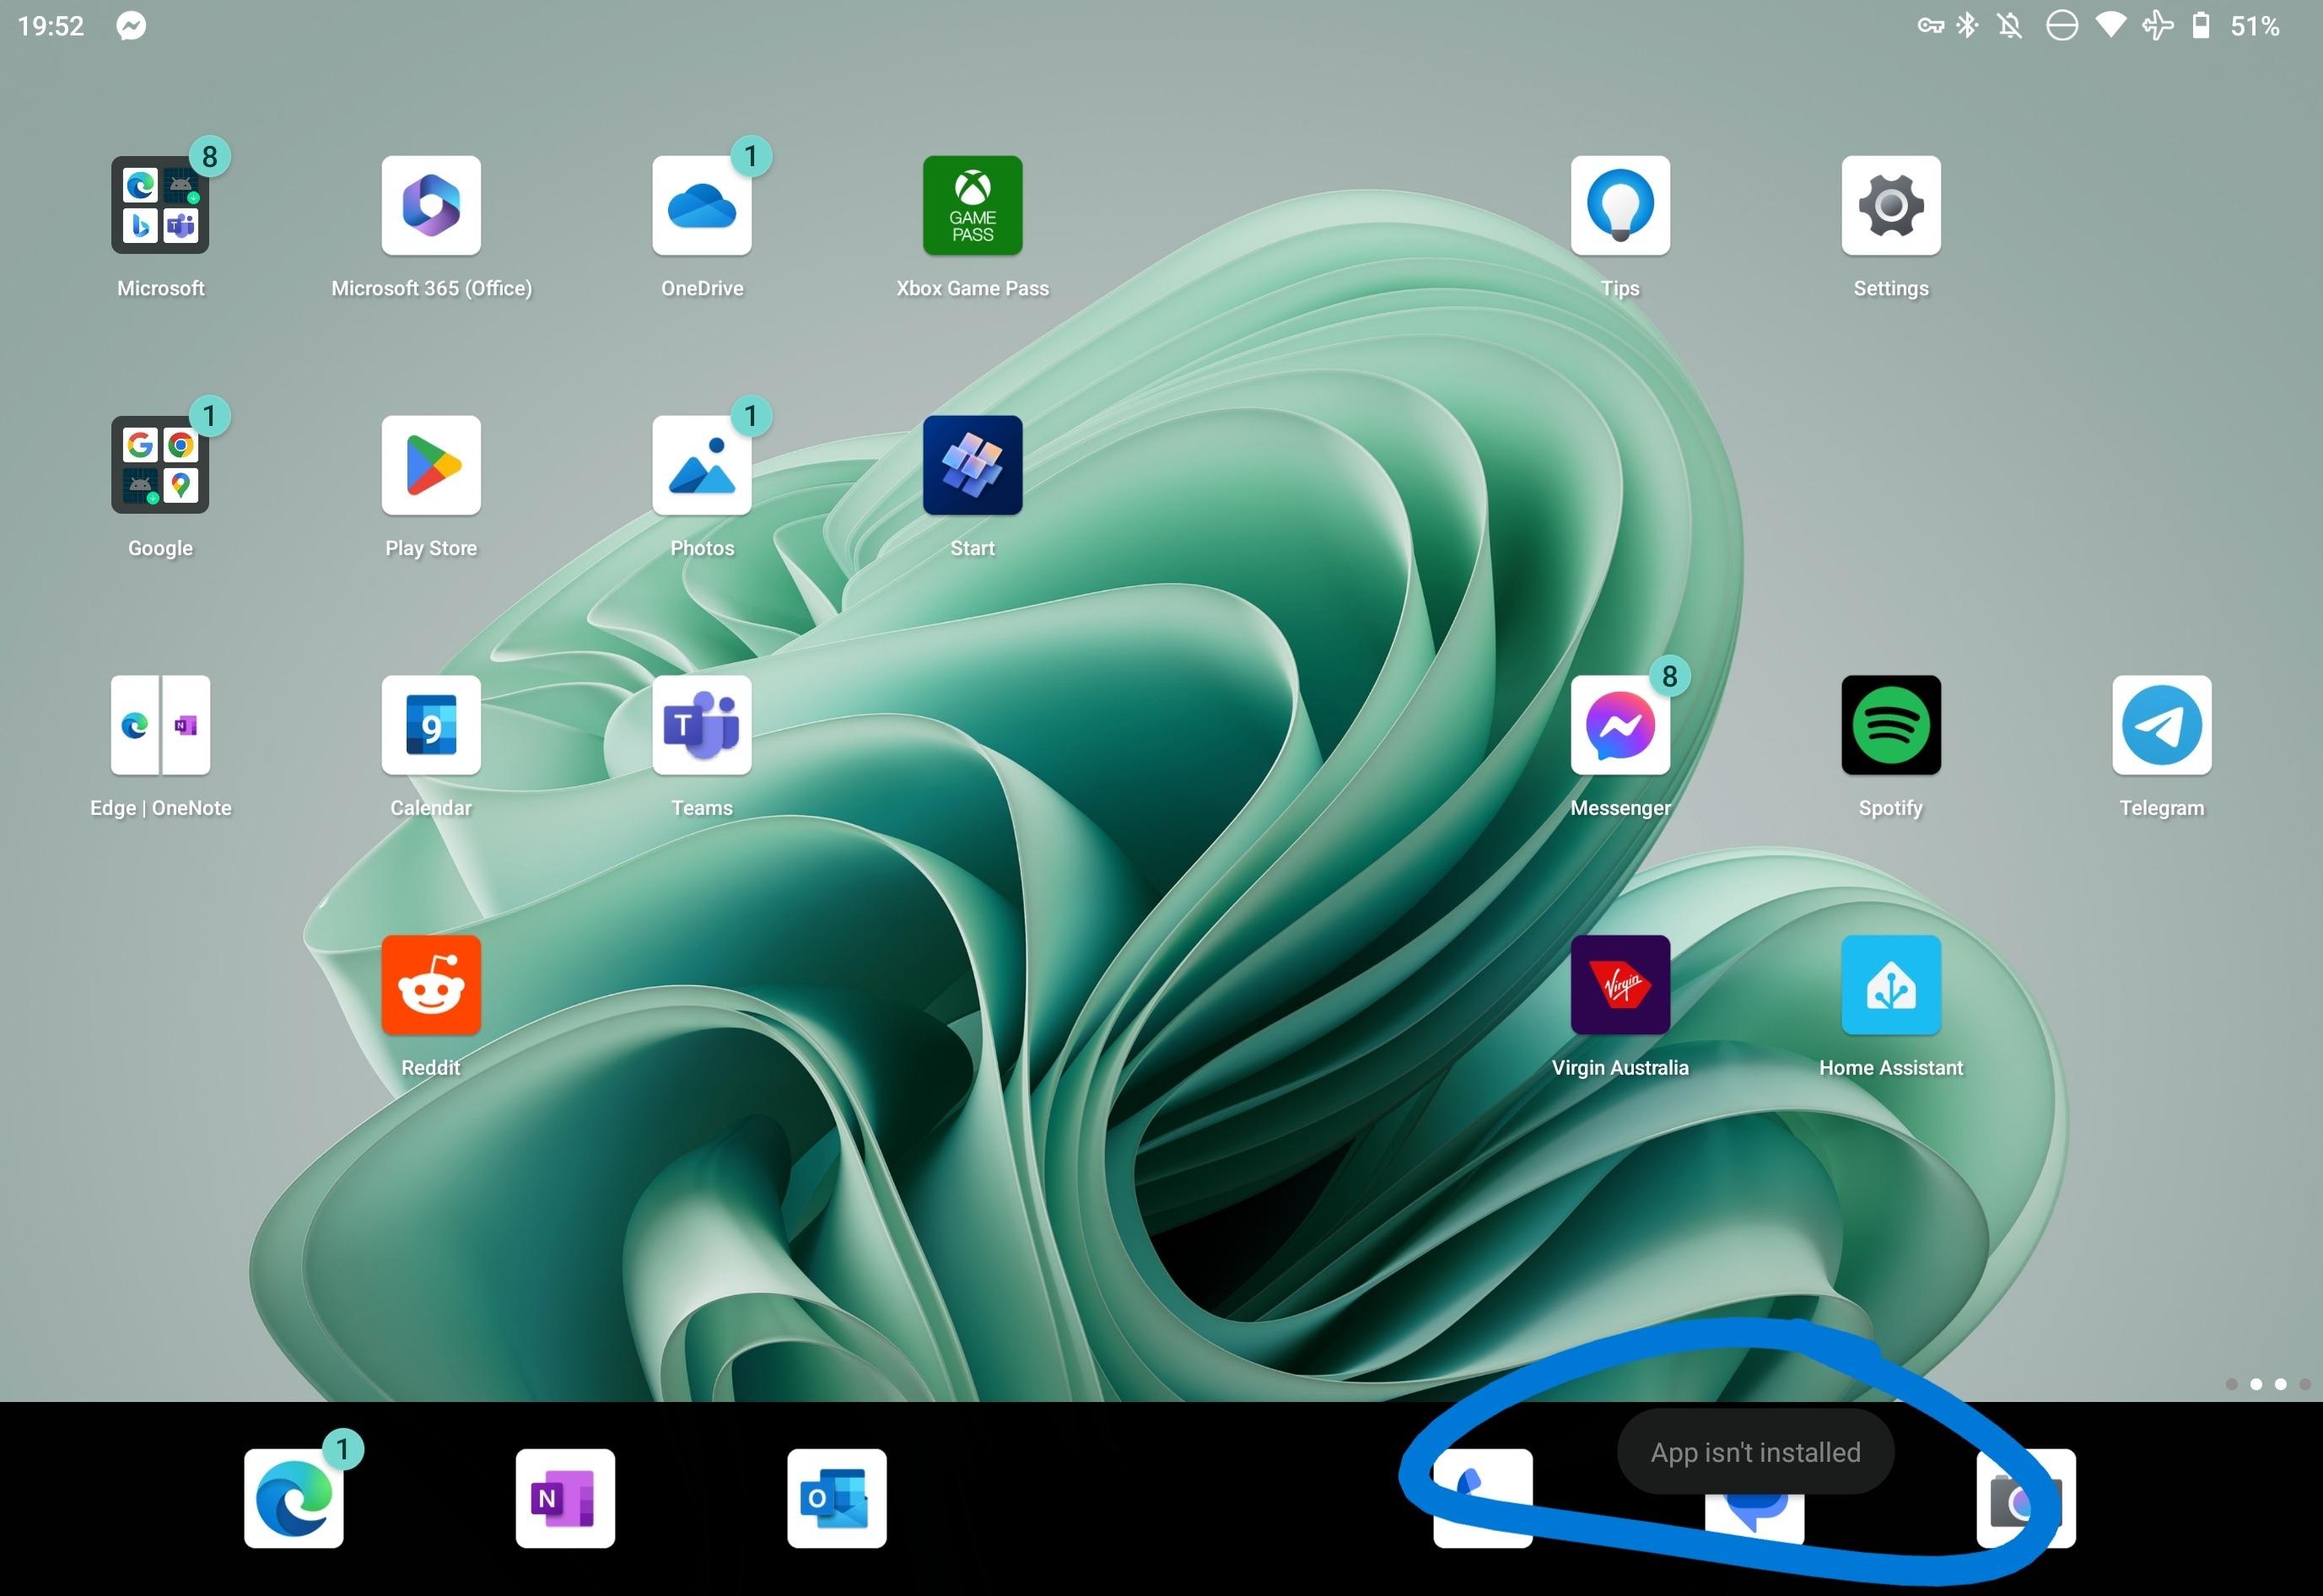Screen dimensions: 2323x1596
Task: Open the Tips lightbulb app
Action: [x=1620, y=205]
